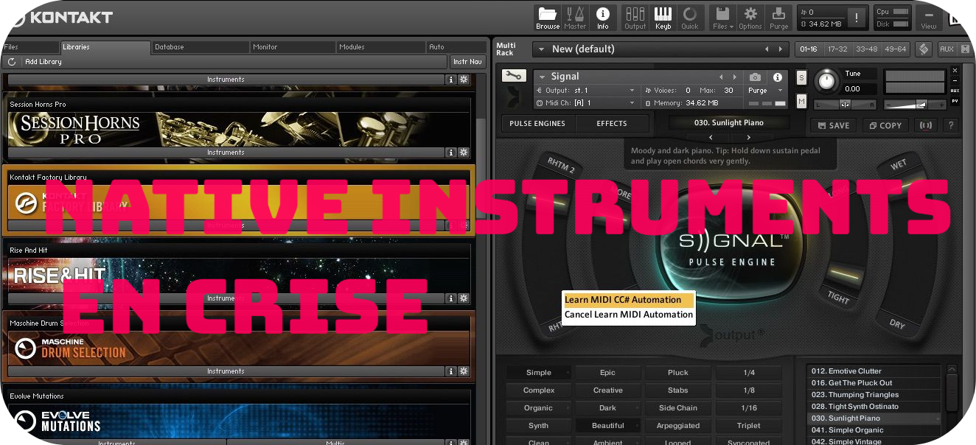This screenshot has width=976, height=445.
Task: Expand the Output st. 1 dropdown
Action: pos(632,91)
